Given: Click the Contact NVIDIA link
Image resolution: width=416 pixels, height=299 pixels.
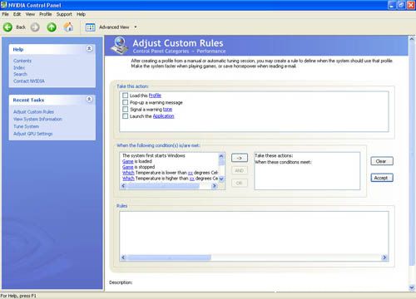Looking at the screenshot, I should click(x=29, y=81).
